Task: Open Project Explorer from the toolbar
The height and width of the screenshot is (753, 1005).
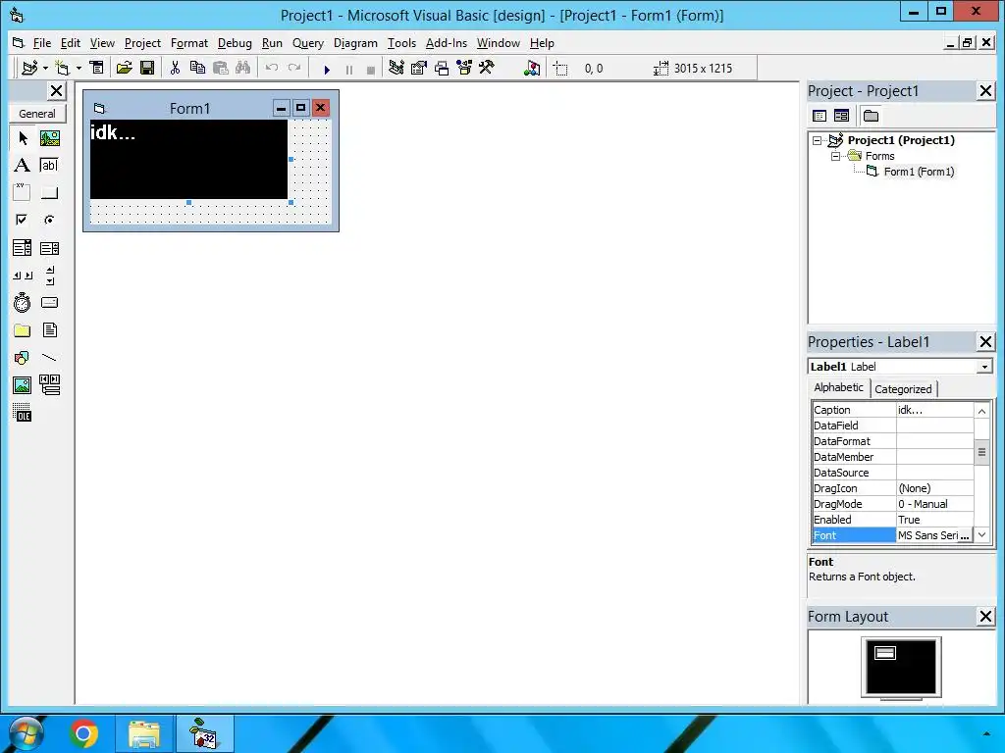Action: tap(397, 68)
